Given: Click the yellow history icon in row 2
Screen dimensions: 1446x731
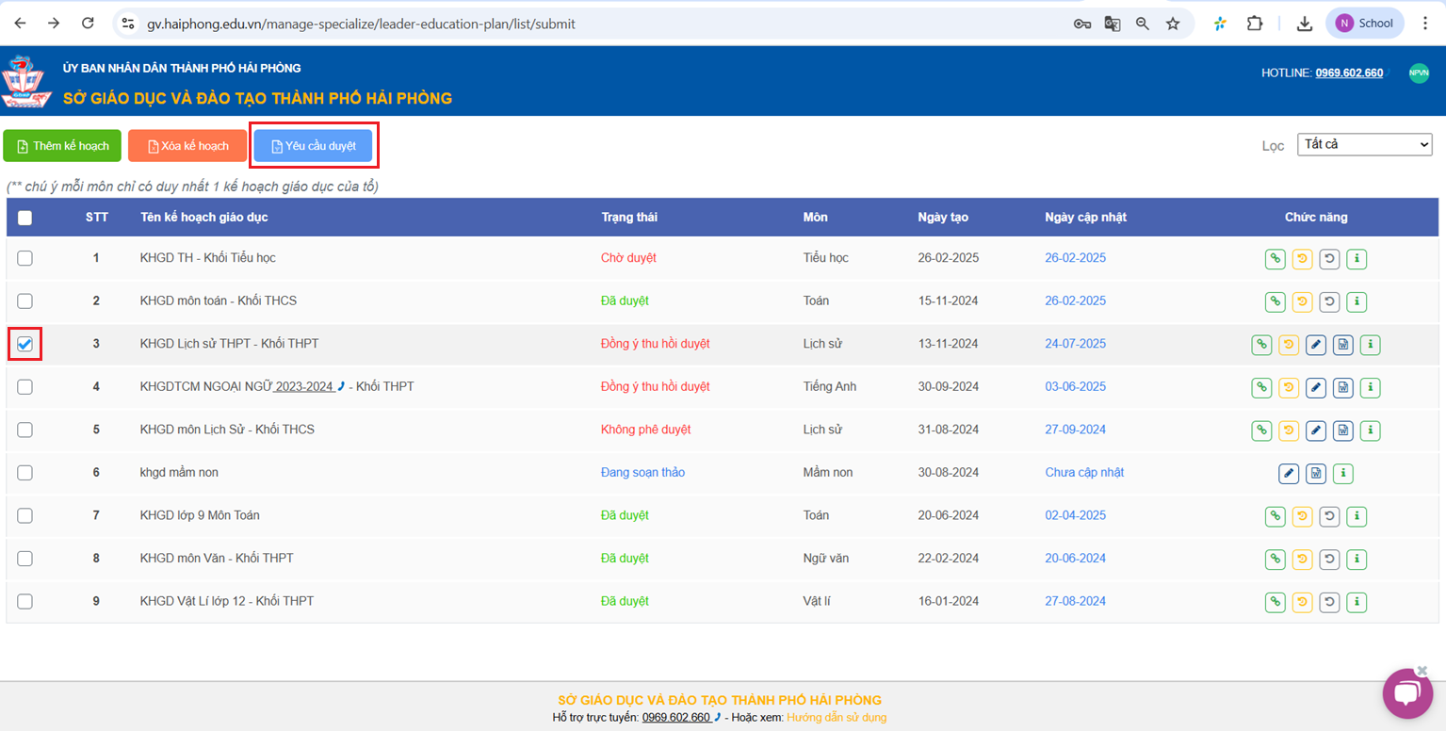Looking at the screenshot, I should 1302,301.
